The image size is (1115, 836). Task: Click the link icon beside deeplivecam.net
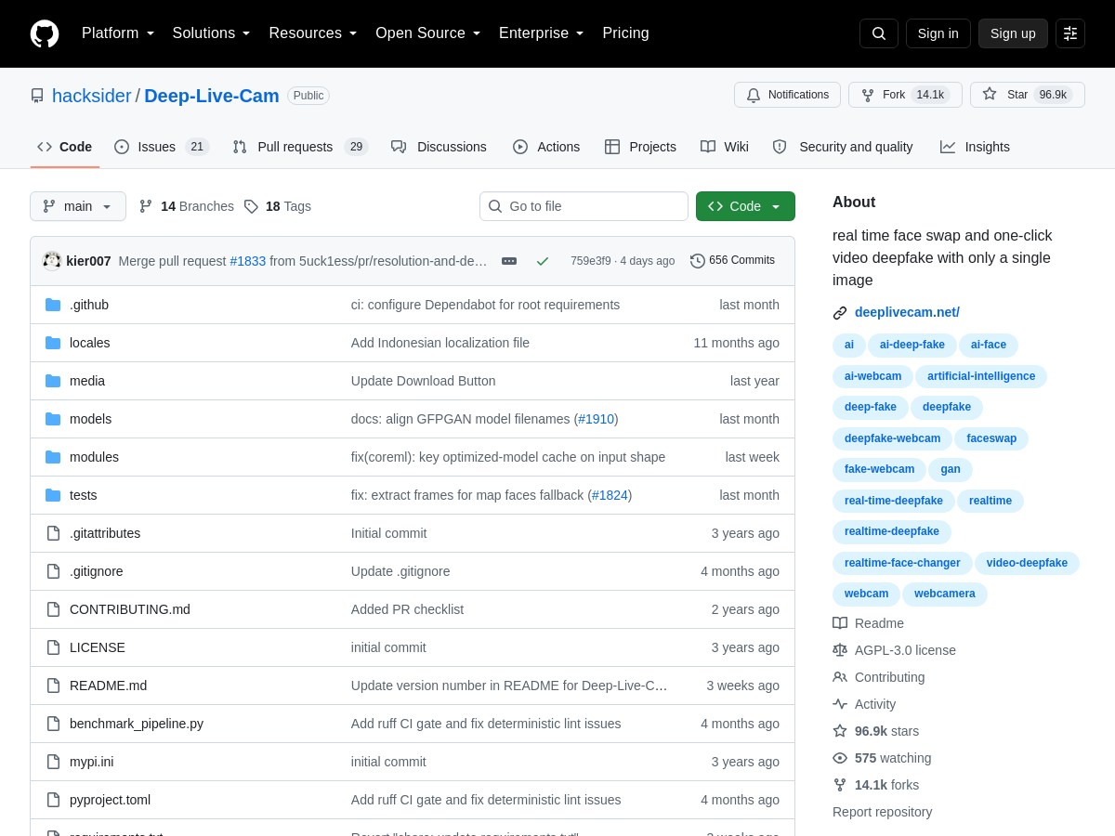coord(840,313)
